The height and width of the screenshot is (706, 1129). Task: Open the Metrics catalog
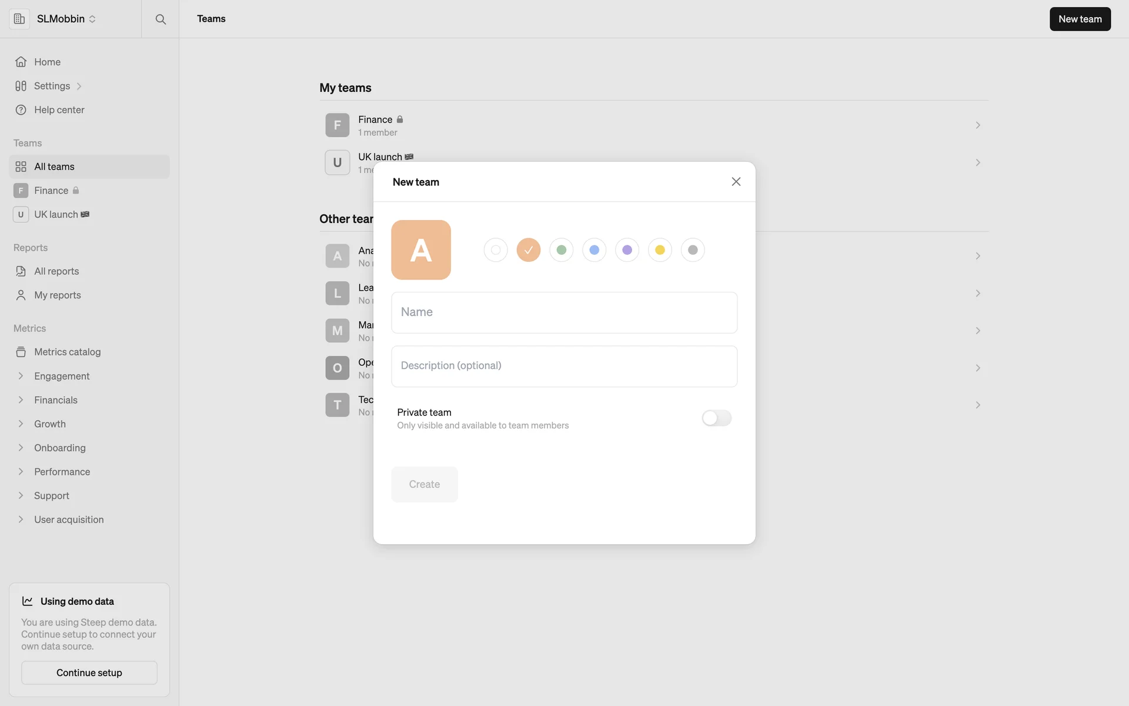coord(67,352)
